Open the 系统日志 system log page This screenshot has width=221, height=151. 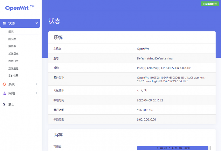pyautogui.click(x=13, y=54)
